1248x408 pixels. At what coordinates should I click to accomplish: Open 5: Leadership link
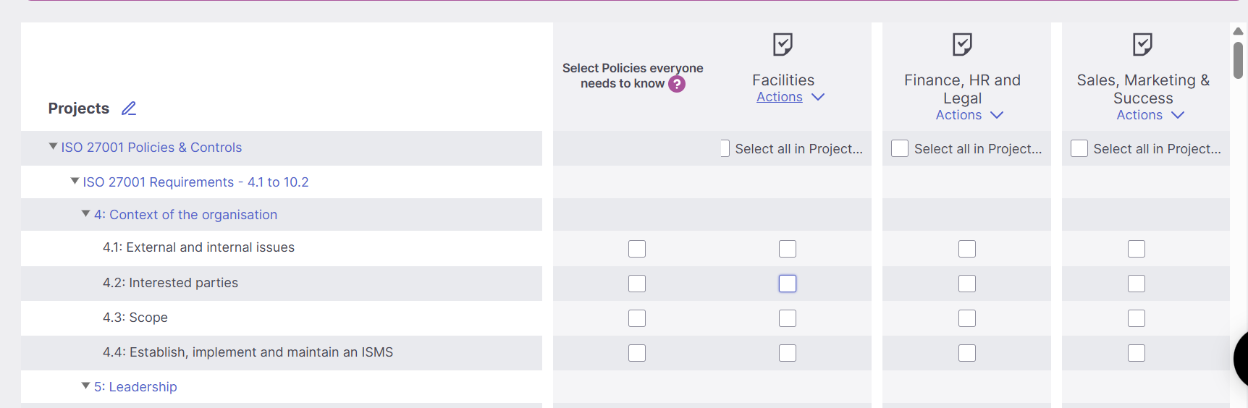(x=135, y=387)
